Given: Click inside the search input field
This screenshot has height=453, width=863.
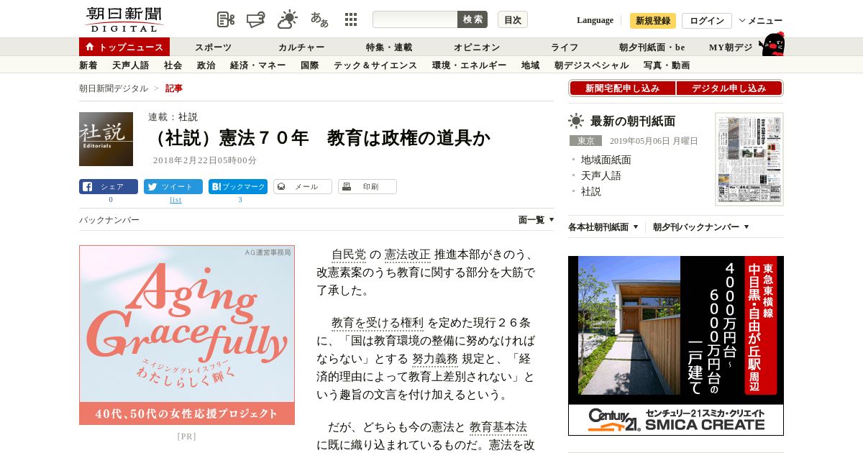Looking at the screenshot, I should pyautogui.click(x=415, y=19).
